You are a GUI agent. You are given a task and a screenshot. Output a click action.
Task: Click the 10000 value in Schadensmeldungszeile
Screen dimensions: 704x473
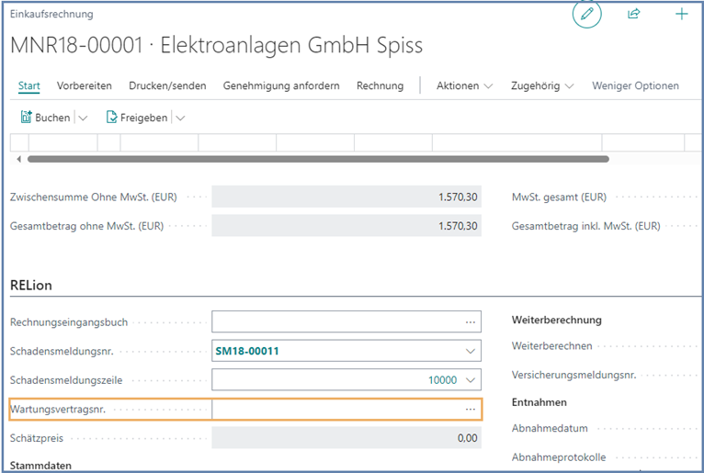(442, 380)
